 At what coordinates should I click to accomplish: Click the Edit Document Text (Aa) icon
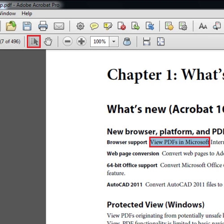click(203, 26)
